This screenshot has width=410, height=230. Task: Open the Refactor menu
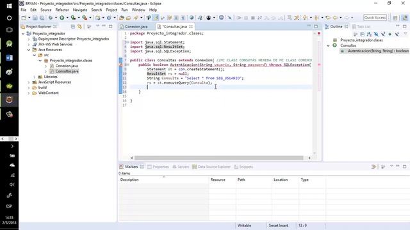(62, 10)
